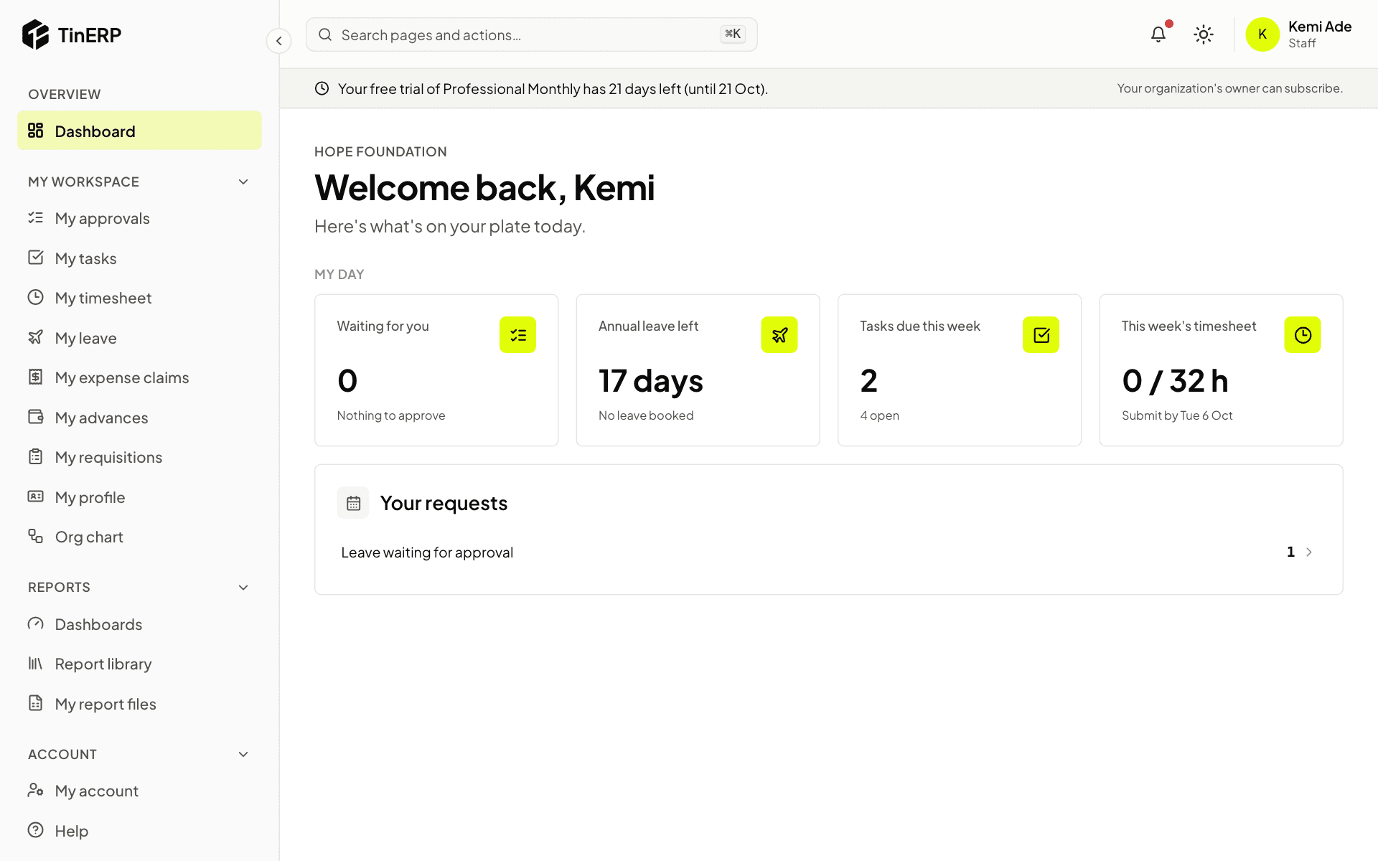This screenshot has width=1378, height=861.
Task: Open the notifications bell
Action: coord(1158,34)
